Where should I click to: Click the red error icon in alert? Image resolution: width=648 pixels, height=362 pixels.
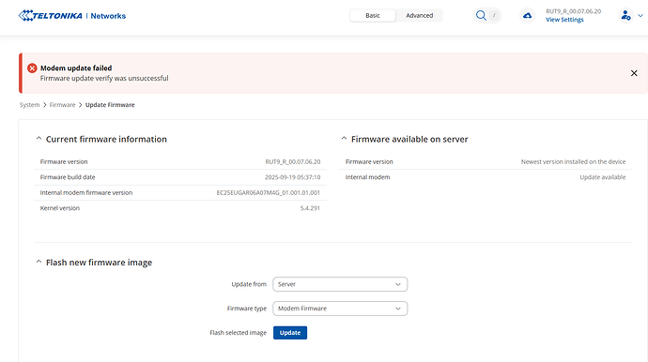[32, 68]
